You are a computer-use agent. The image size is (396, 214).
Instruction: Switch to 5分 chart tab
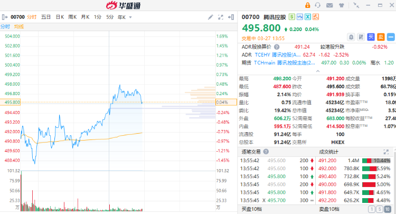[110, 17]
